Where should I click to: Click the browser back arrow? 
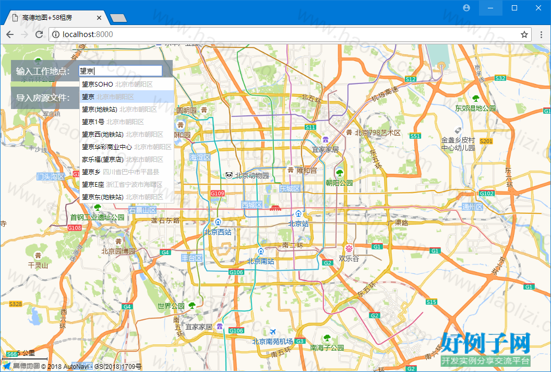point(10,34)
